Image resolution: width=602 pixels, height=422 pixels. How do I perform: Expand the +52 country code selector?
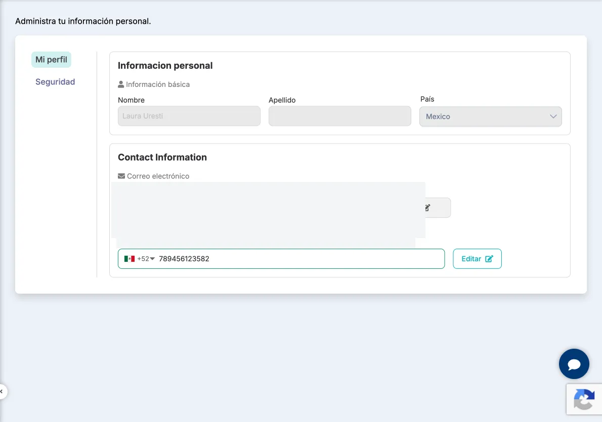pos(146,259)
